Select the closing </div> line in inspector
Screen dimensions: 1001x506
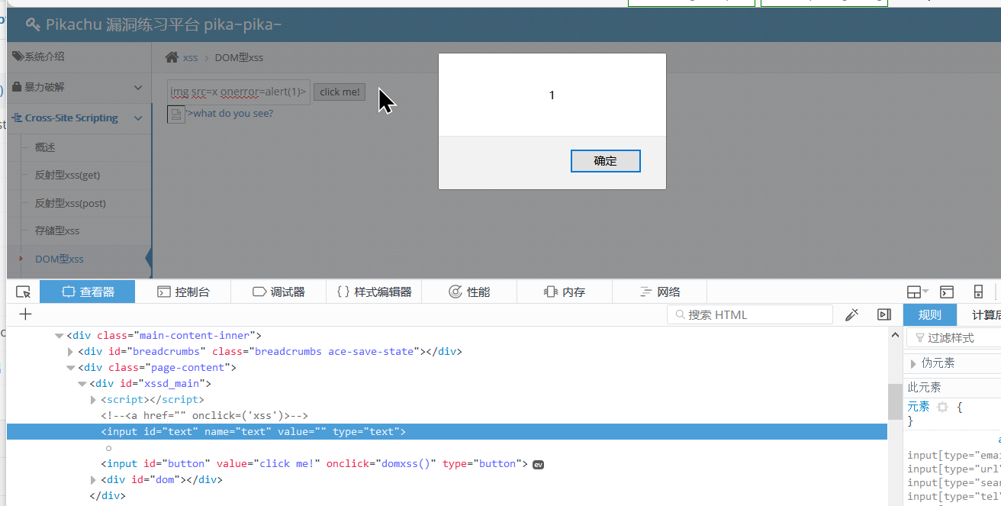tap(107, 496)
